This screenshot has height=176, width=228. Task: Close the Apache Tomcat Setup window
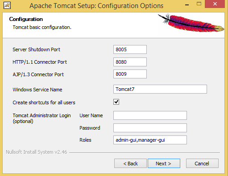coord(215,4)
